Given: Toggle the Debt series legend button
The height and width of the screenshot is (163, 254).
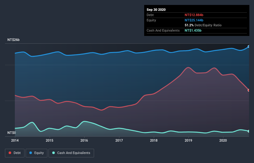Looking at the screenshot, I should click(x=15, y=153).
